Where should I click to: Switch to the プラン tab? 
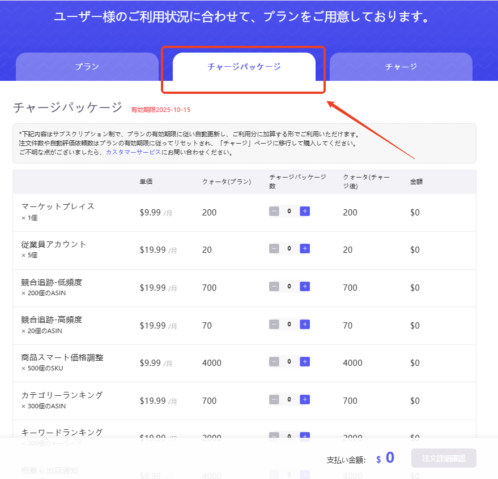(87, 67)
